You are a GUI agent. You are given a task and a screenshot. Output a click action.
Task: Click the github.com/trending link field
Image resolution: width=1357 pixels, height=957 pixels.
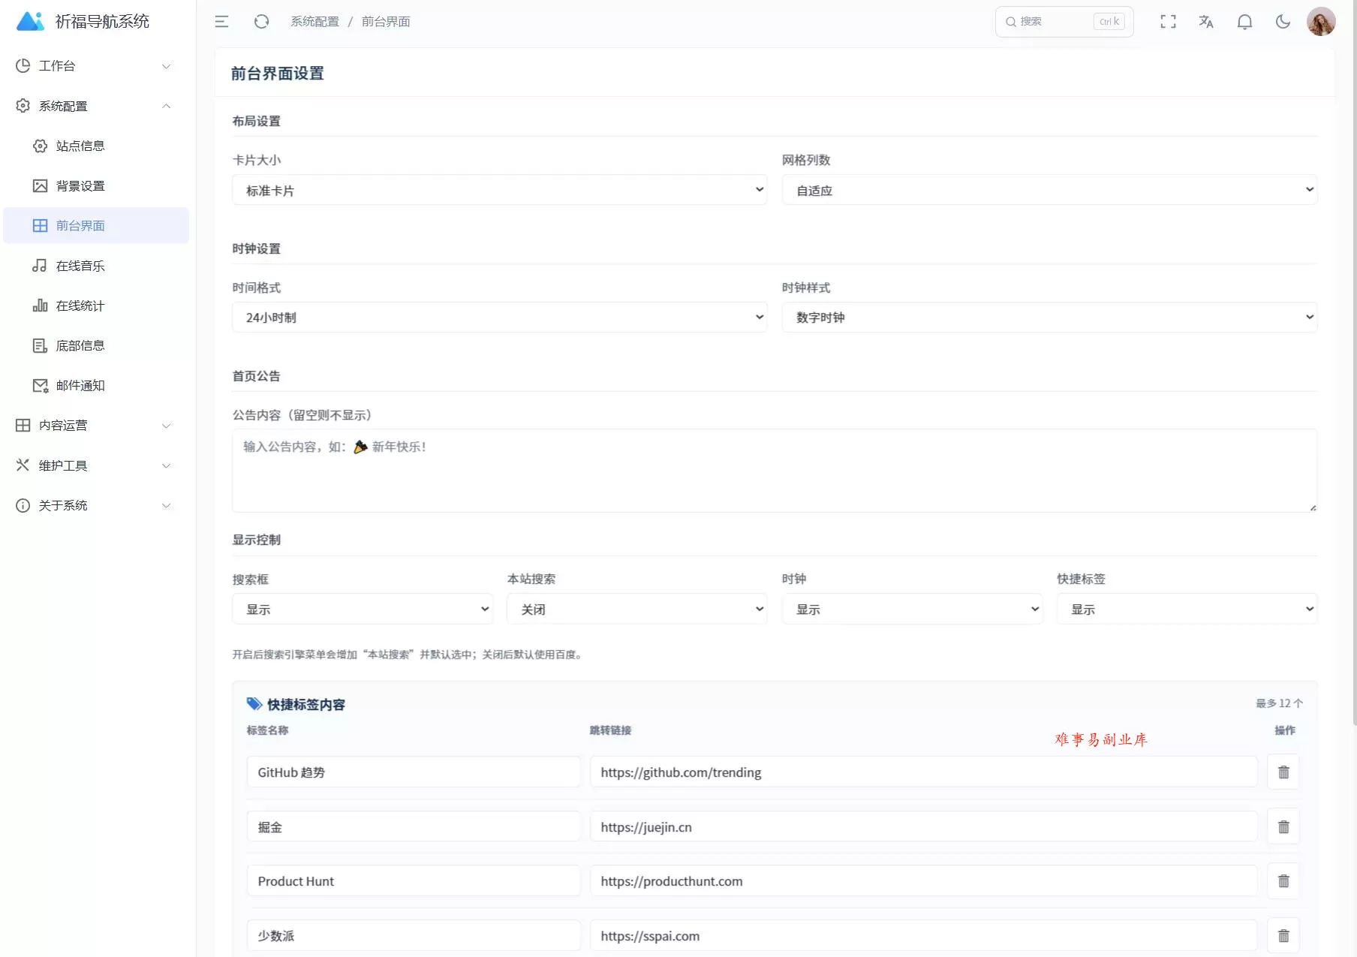[924, 772]
